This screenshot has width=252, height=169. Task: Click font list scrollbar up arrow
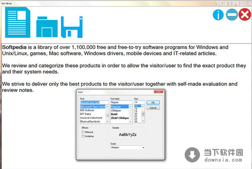(107, 107)
